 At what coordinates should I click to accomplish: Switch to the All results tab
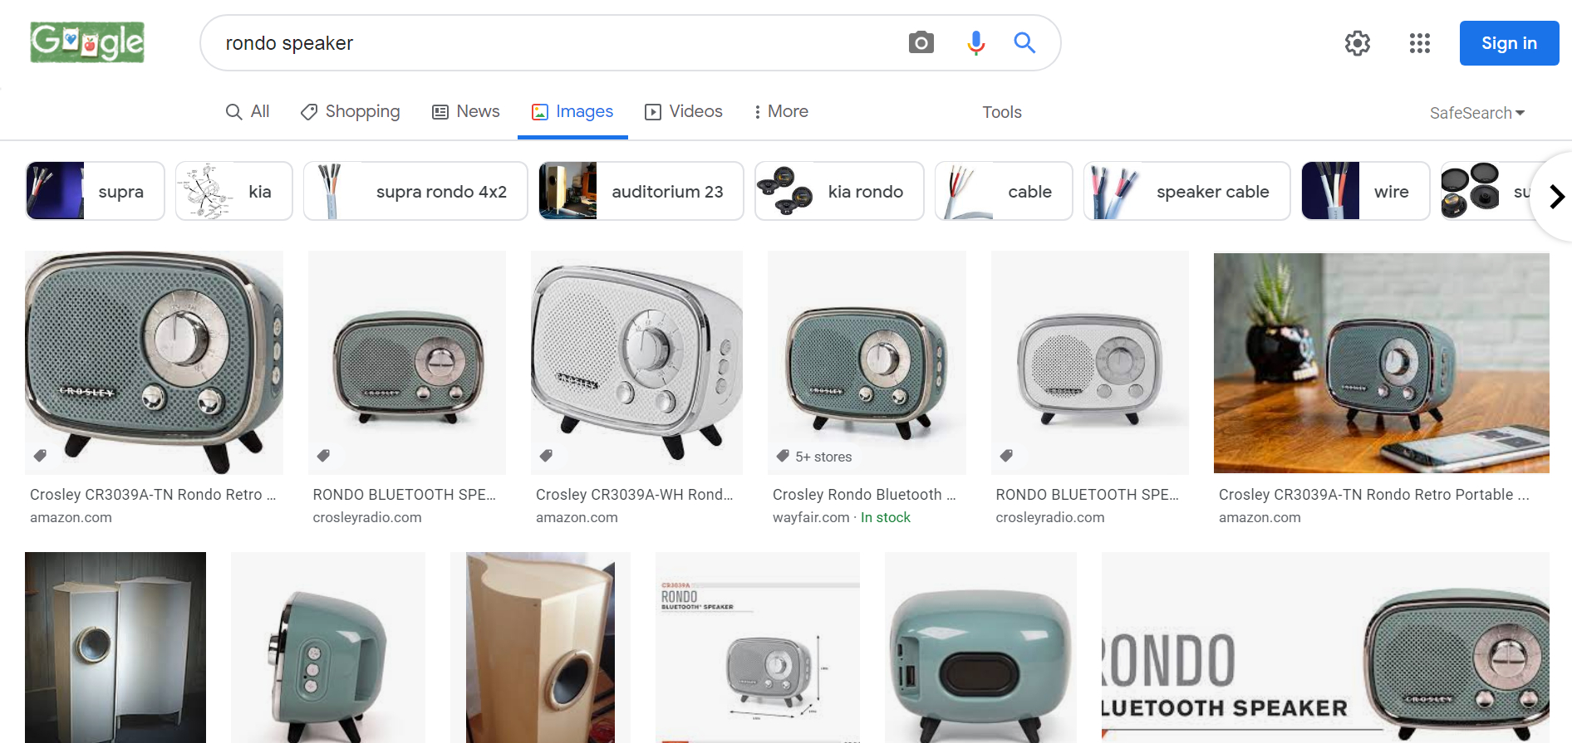tap(248, 111)
